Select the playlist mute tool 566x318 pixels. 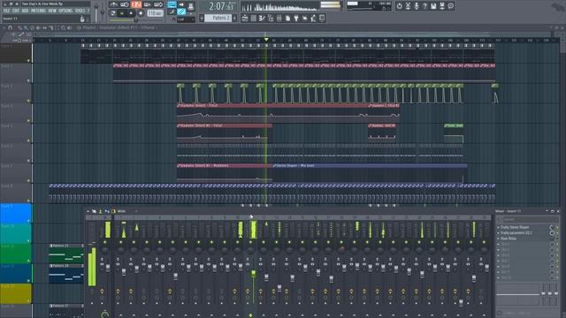[x=38, y=27]
